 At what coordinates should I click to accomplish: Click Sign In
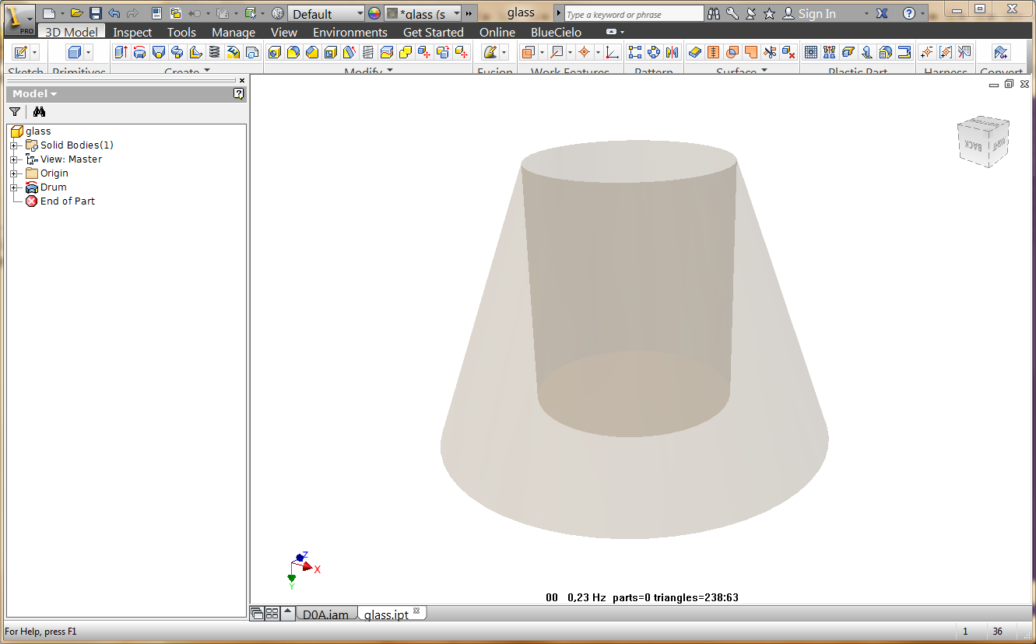point(817,14)
